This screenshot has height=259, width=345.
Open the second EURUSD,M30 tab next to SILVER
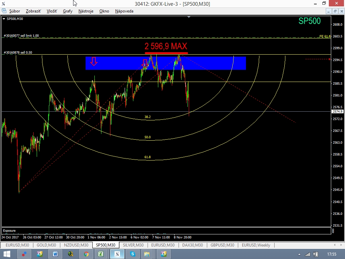tap(163, 245)
